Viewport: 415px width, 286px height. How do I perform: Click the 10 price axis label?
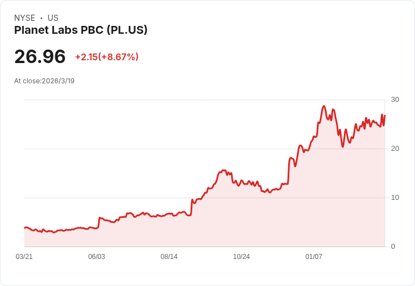coord(395,198)
